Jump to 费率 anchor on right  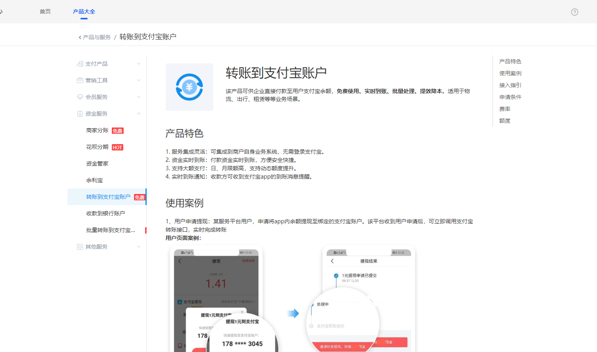[x=505, y=109]
